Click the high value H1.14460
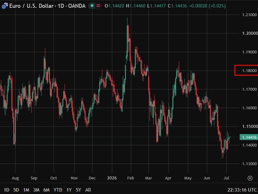The width and height of the screenshot is (258, 194). (136, 6)
